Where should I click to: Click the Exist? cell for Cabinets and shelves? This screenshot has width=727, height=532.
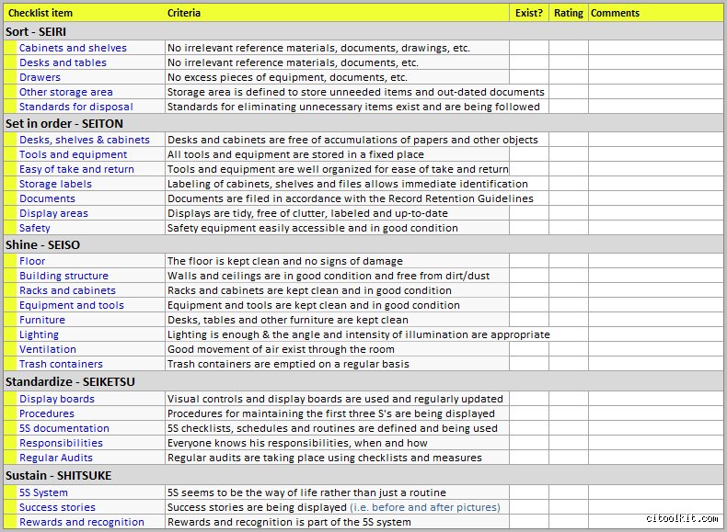[529, 48]
